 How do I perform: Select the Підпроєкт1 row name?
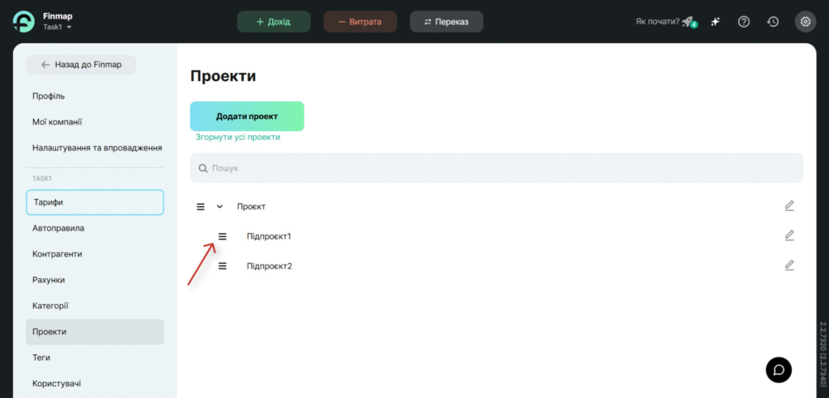click(269, 236)
